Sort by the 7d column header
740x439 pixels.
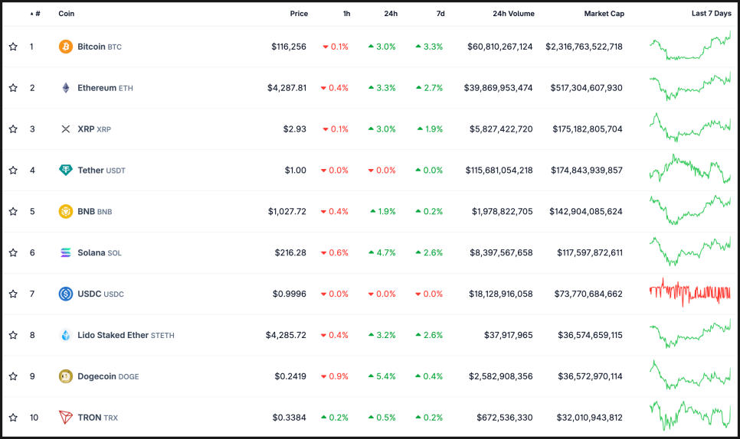click(x=440, y=14)
